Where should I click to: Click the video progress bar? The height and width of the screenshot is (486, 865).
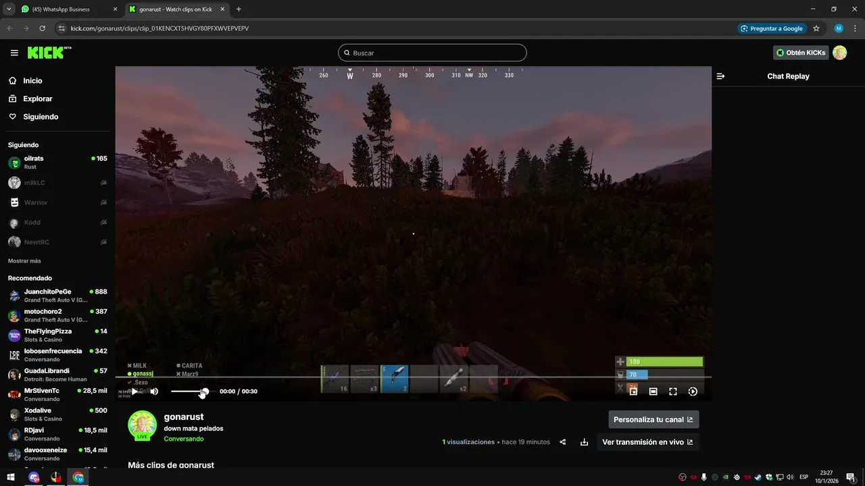click(413, 377)
